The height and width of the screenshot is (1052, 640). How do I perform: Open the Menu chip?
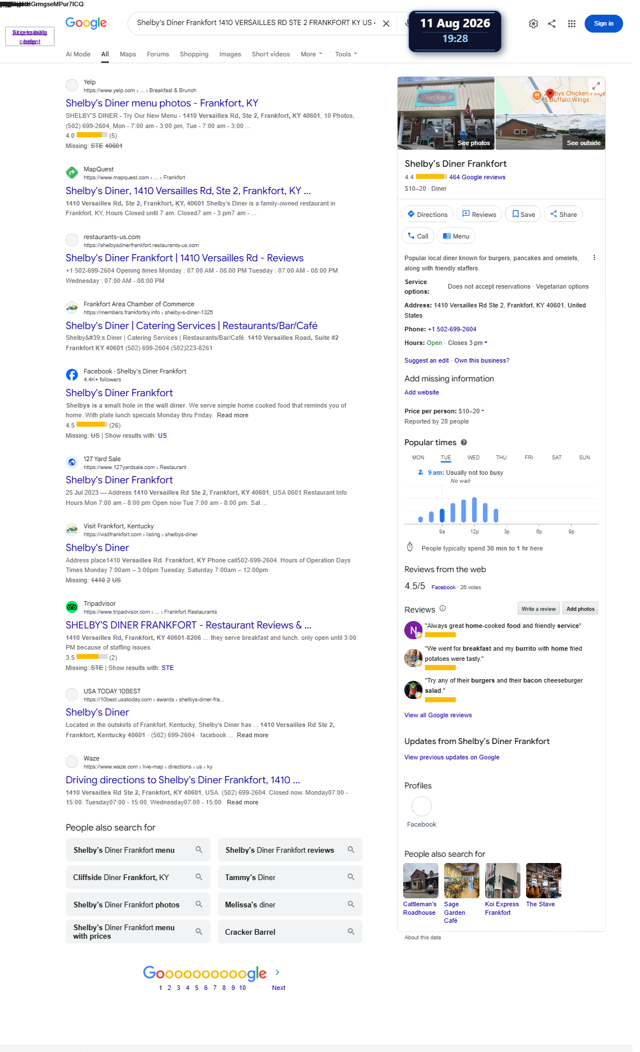[x=456, y=236]
